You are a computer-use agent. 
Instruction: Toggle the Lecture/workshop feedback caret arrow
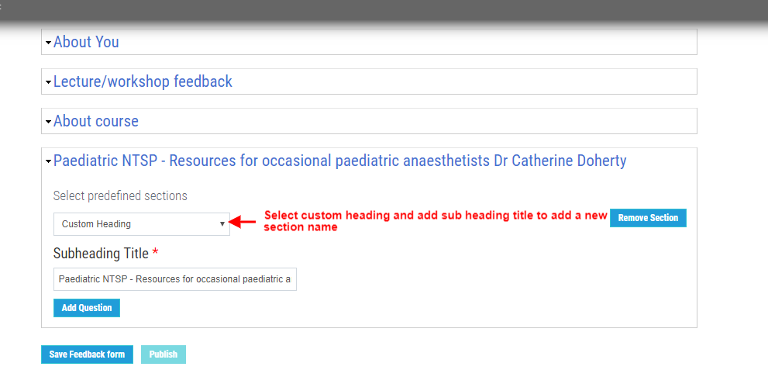[x=48, y=82]
